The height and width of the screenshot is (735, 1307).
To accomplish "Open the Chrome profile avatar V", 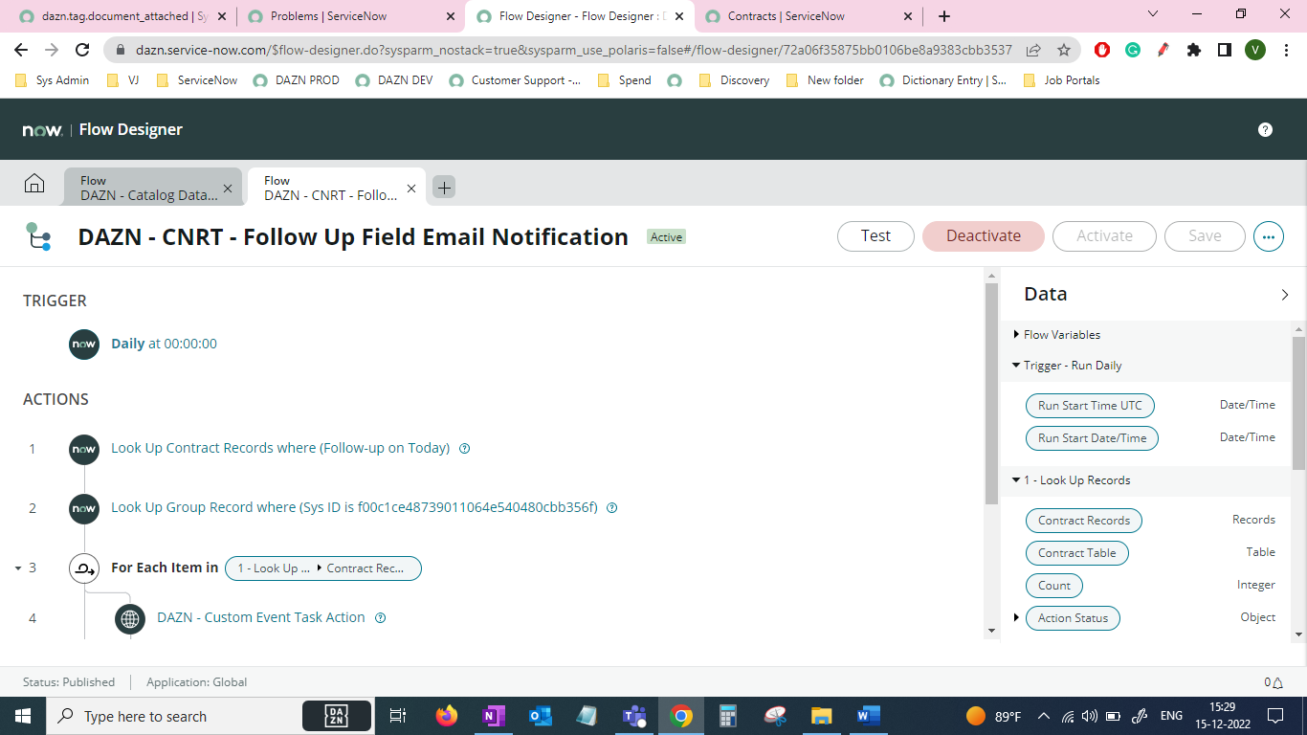I will coord(1255,50).
